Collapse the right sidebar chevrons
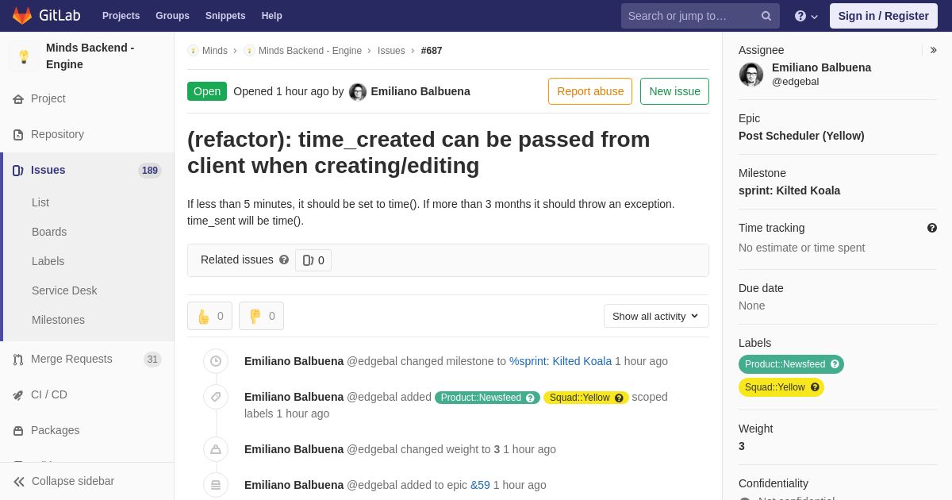952x500 pixels. coord(933,50)
